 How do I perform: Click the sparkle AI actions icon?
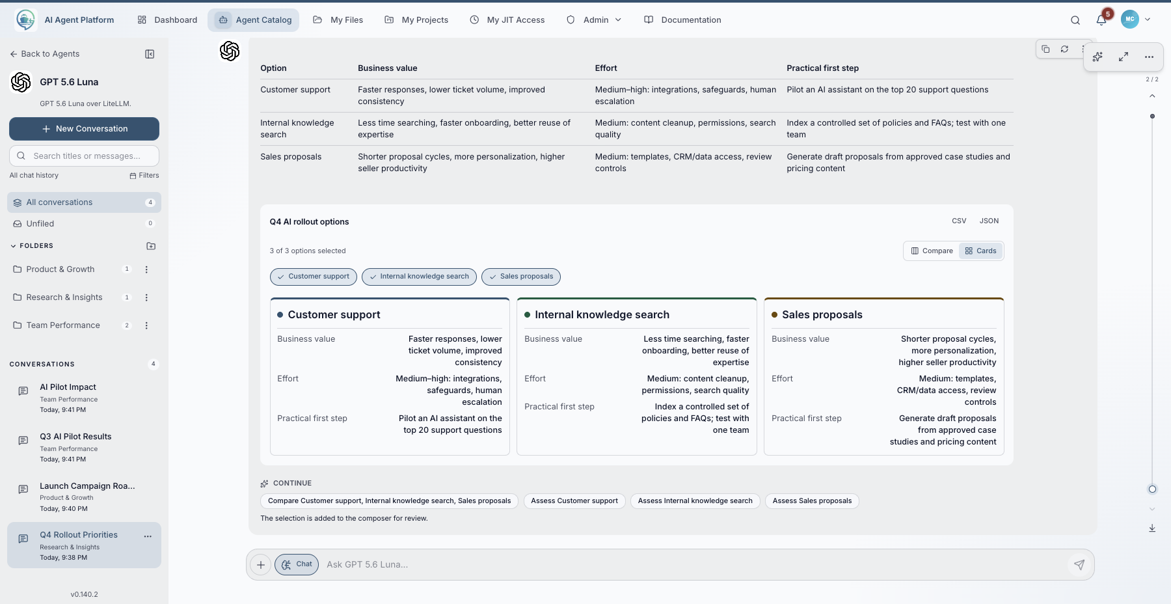coord(1097,57)
